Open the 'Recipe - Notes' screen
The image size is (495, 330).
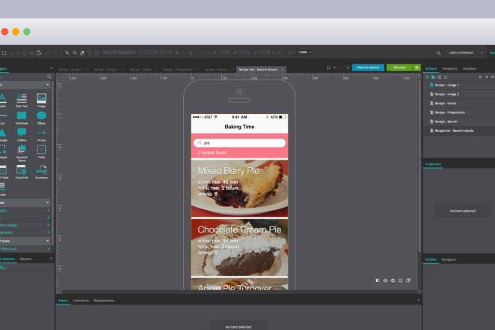click(459, 103)
